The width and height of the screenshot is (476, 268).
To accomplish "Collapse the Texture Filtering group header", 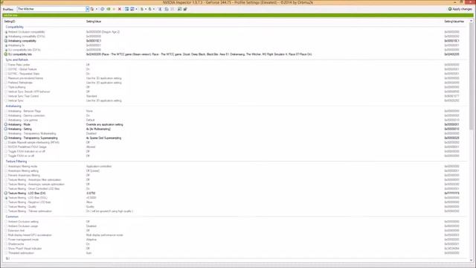I will (x=16, y=162).
